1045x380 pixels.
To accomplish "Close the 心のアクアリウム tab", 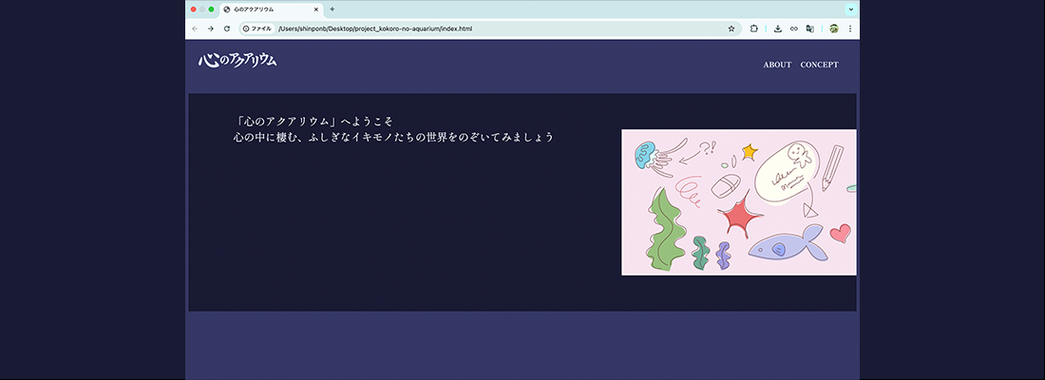I will (x=316, y=9).
